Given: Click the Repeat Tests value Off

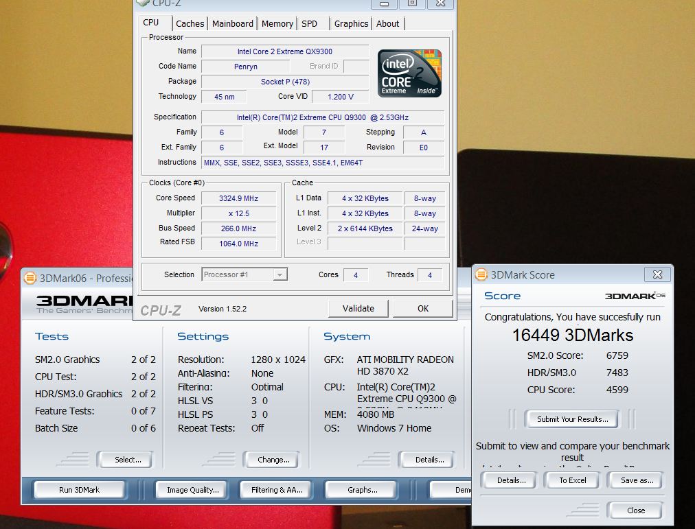Looking at the screenshot, I should pyautogui.click(x=258, y=428).
